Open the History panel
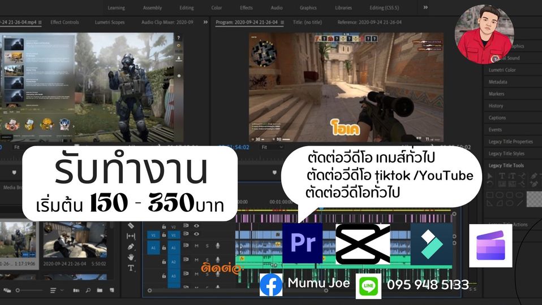The width and height of the screenshot is (542, 305). click(x=496, y=106)
